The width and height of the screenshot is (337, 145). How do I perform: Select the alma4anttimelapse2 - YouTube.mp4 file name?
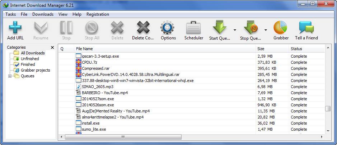(x=113, y=117)
